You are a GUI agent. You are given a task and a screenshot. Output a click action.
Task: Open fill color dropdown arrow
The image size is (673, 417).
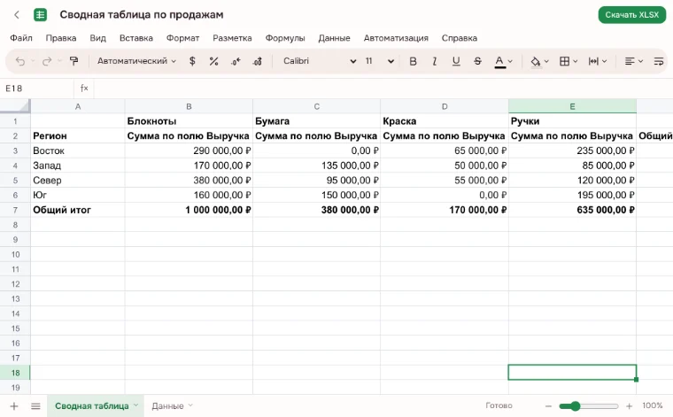[x=546, y=61]
